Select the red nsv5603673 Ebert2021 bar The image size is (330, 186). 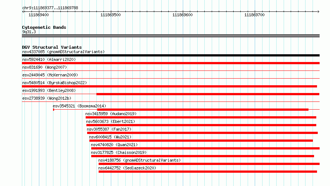click(201, 125)
